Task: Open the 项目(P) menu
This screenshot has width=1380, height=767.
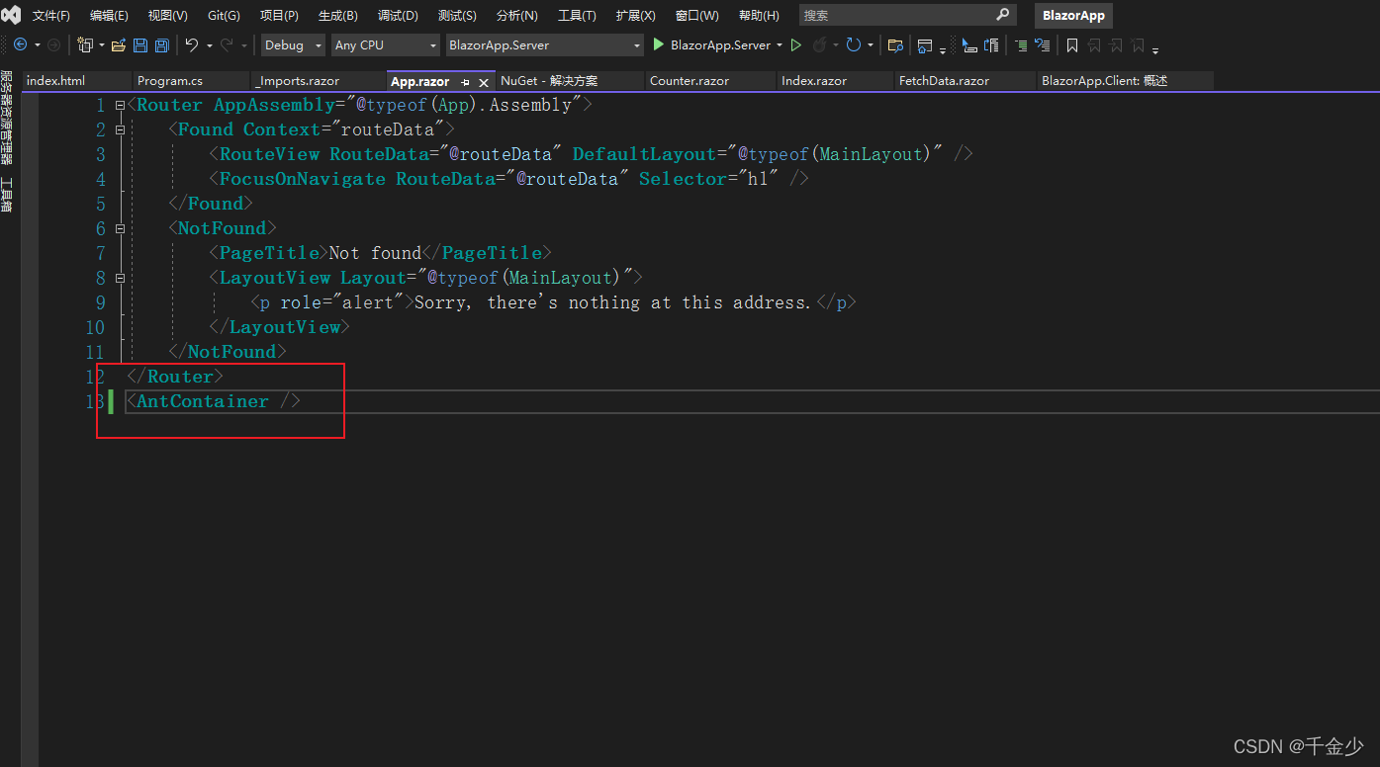Action: pos(279,16)
